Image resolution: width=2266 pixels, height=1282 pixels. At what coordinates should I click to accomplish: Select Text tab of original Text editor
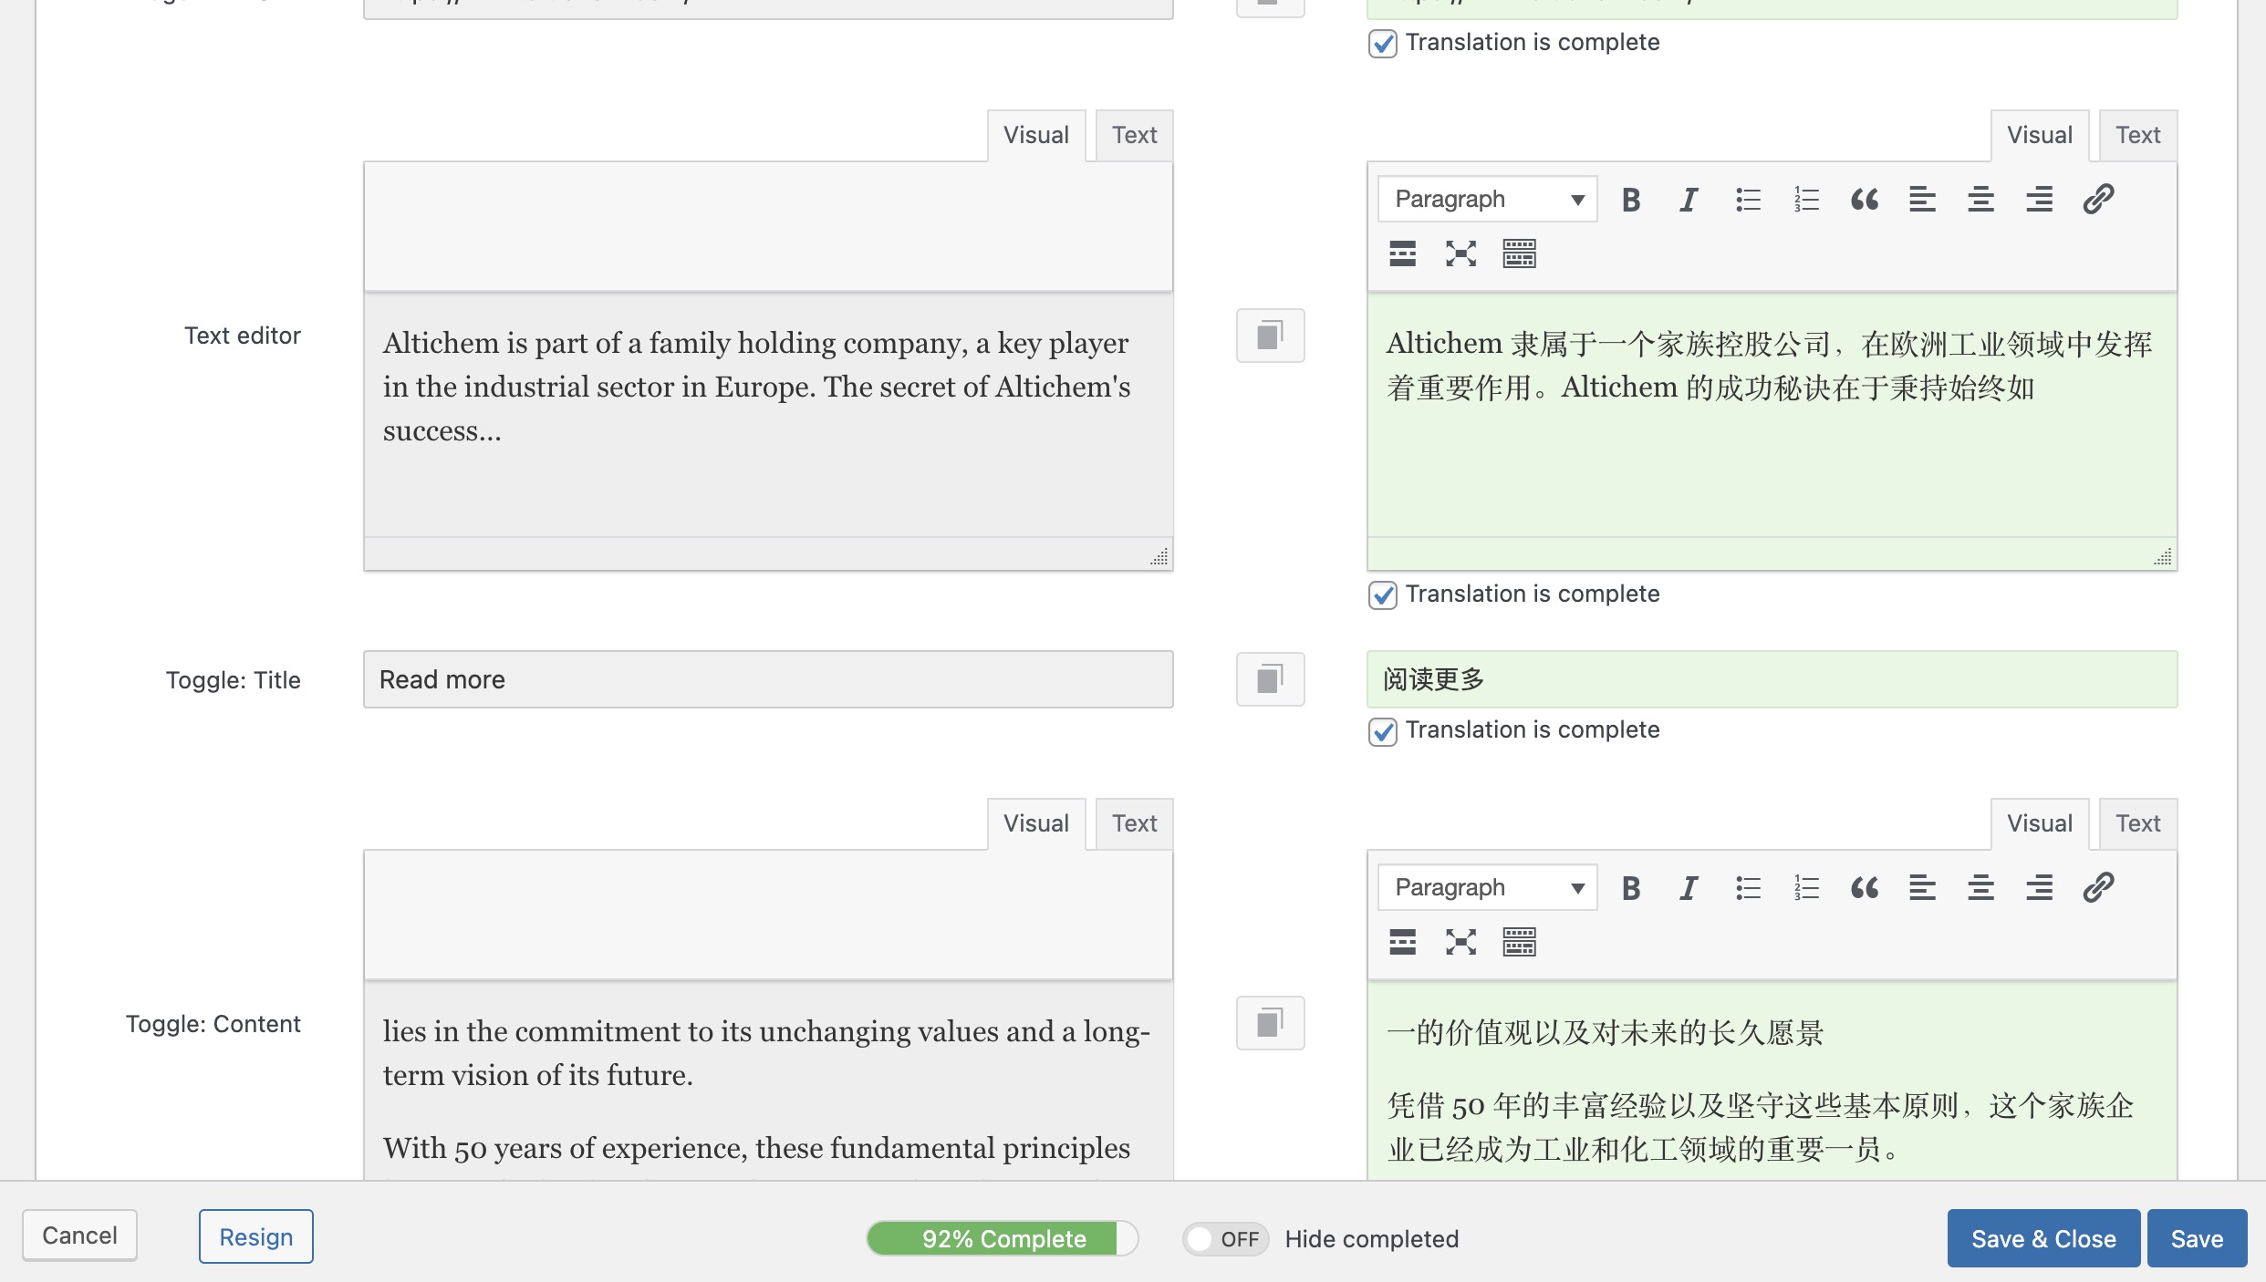(x=1134, y=136)
